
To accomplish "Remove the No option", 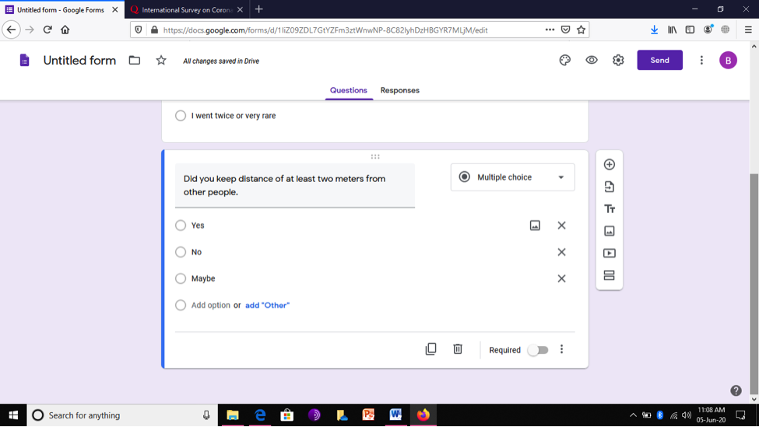I will tap(561, 252).
